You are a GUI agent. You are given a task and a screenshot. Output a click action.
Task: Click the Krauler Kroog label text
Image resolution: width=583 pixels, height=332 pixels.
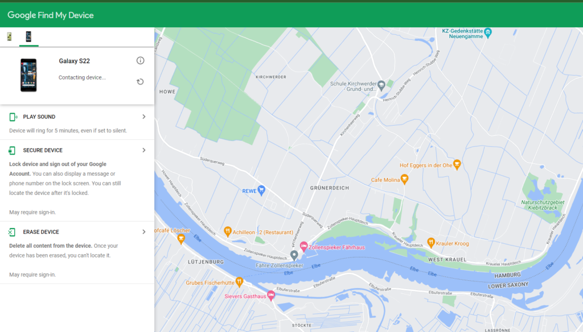[453, 244]
